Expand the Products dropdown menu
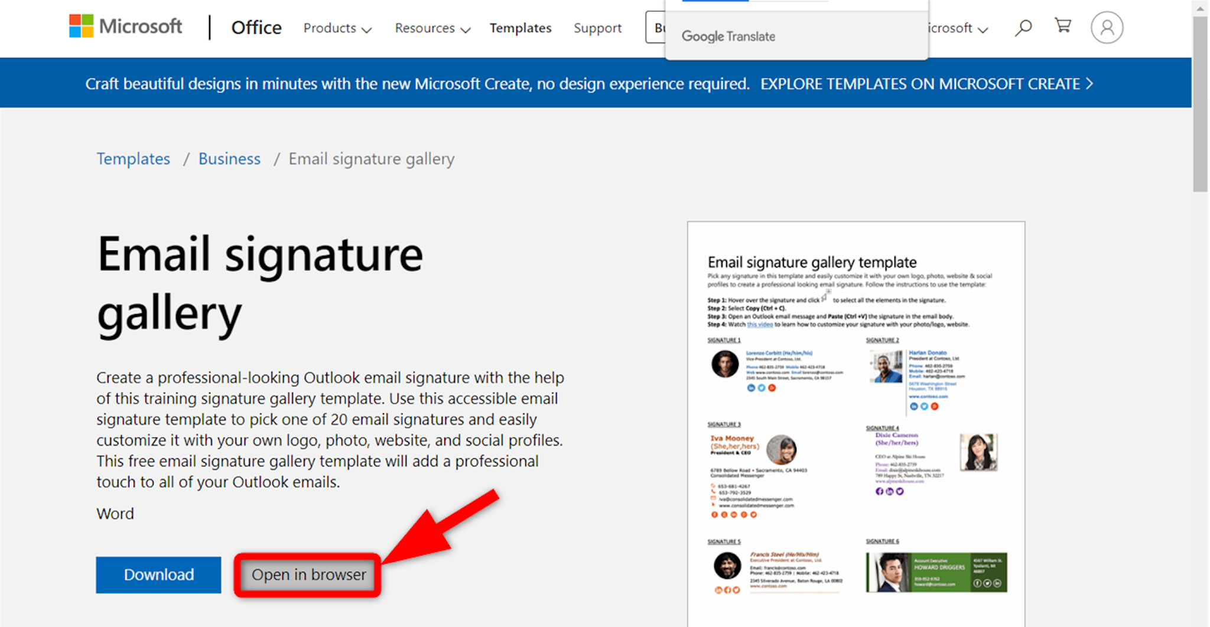Viewport: 1210px width, 627px height. click(337, 28)
